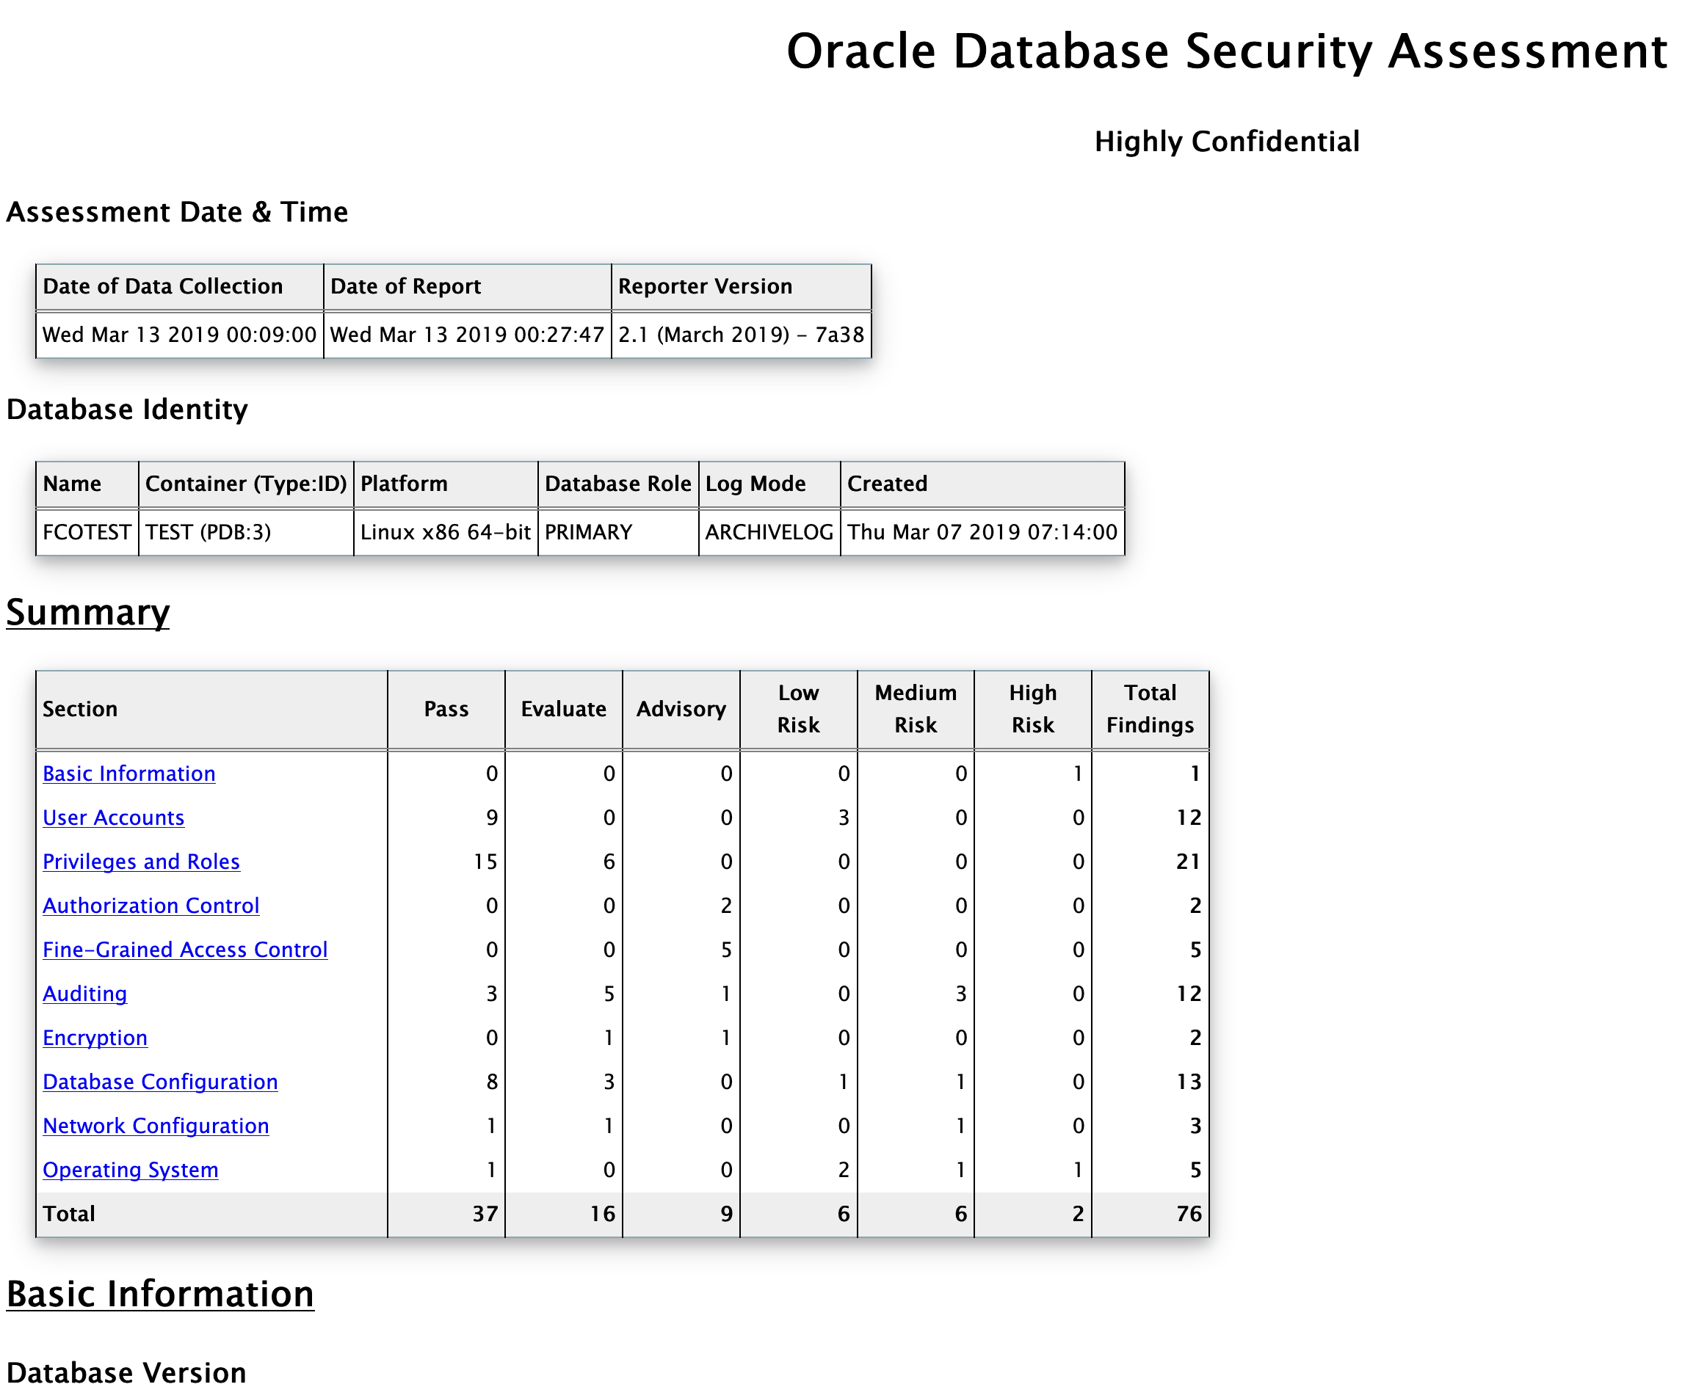Click the Oracle Database Security Assessment title

pos(1226,51)
